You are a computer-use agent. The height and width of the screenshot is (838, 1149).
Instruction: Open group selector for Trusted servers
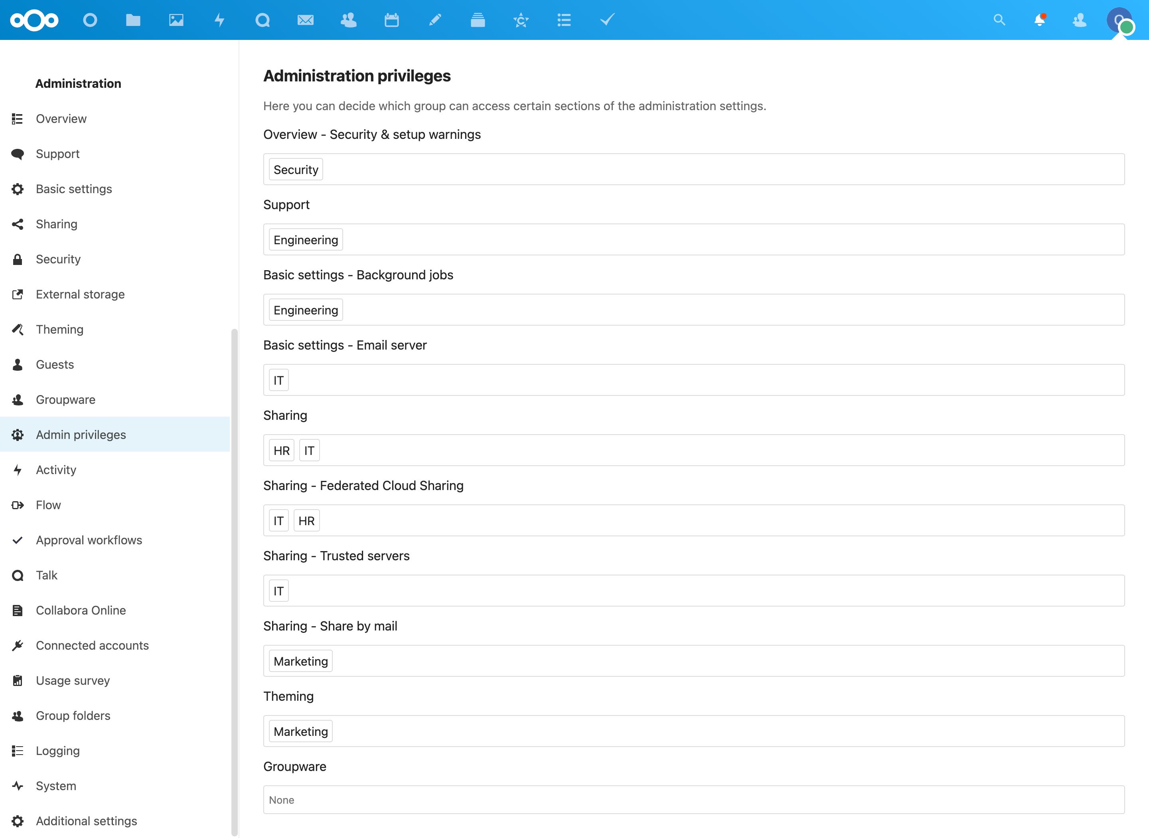click(694, 591)
